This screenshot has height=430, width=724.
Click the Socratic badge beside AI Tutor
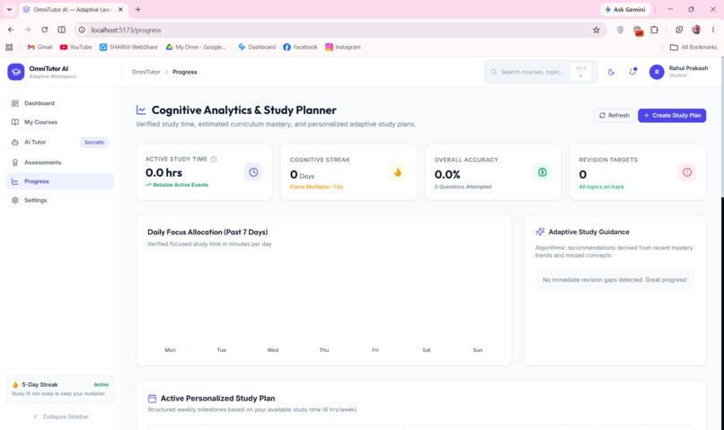(94, 142)
